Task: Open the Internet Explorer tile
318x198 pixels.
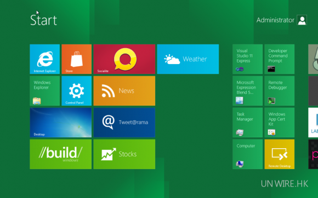Action: click(44, 59)
